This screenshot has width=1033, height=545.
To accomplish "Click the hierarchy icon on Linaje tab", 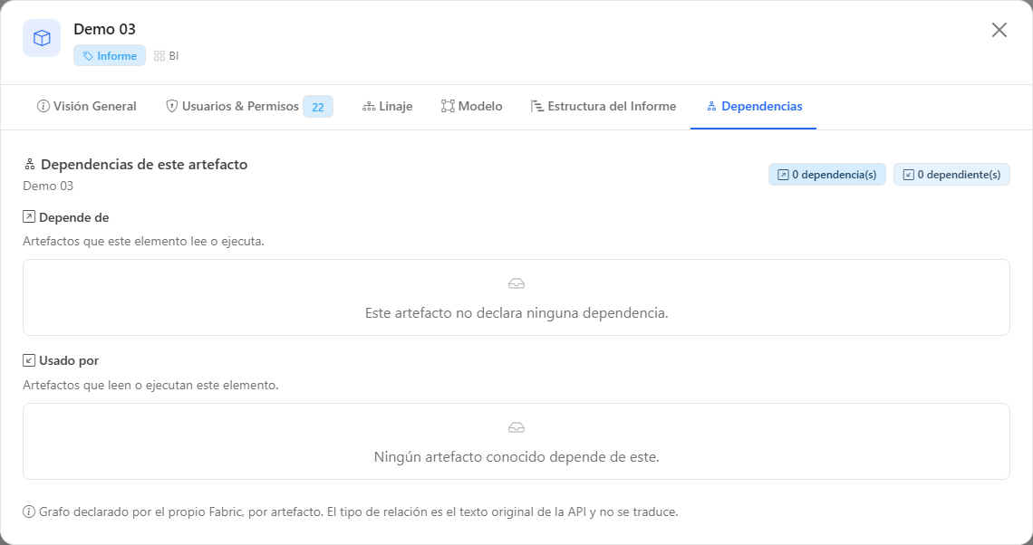I will [369, 106].
